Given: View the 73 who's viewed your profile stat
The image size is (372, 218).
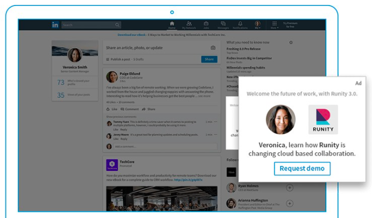Looking at the screenshot, I should point(75,82).
